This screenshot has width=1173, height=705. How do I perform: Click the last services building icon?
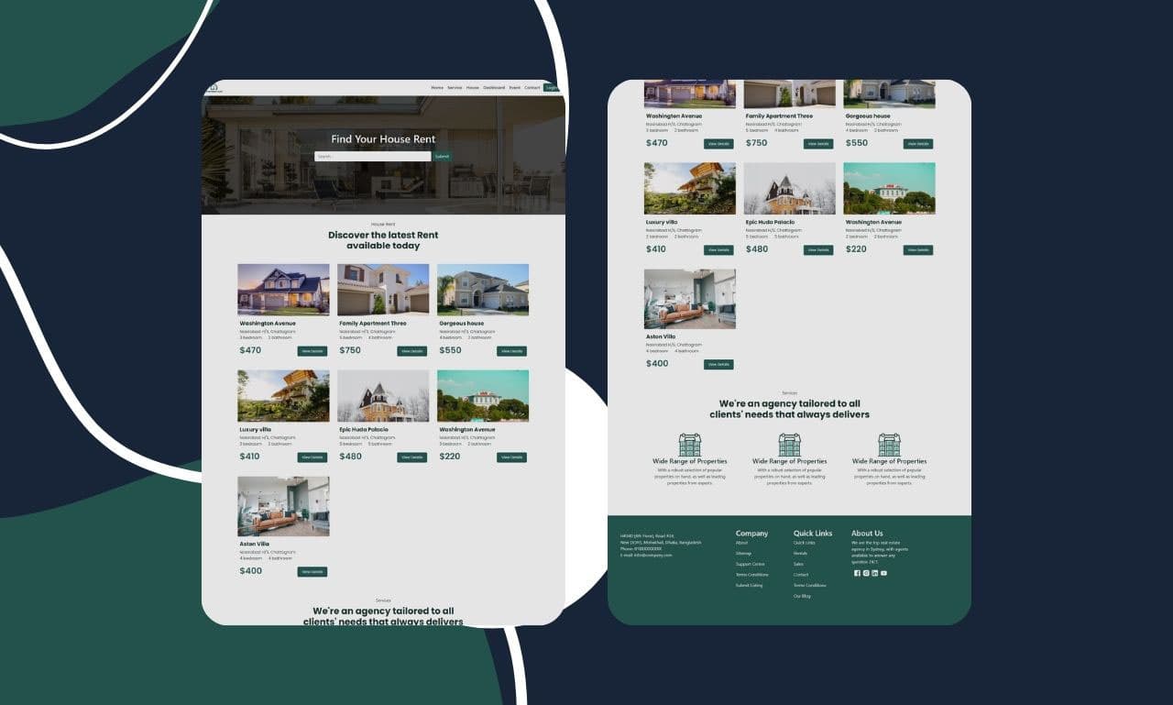coord(889,446)
